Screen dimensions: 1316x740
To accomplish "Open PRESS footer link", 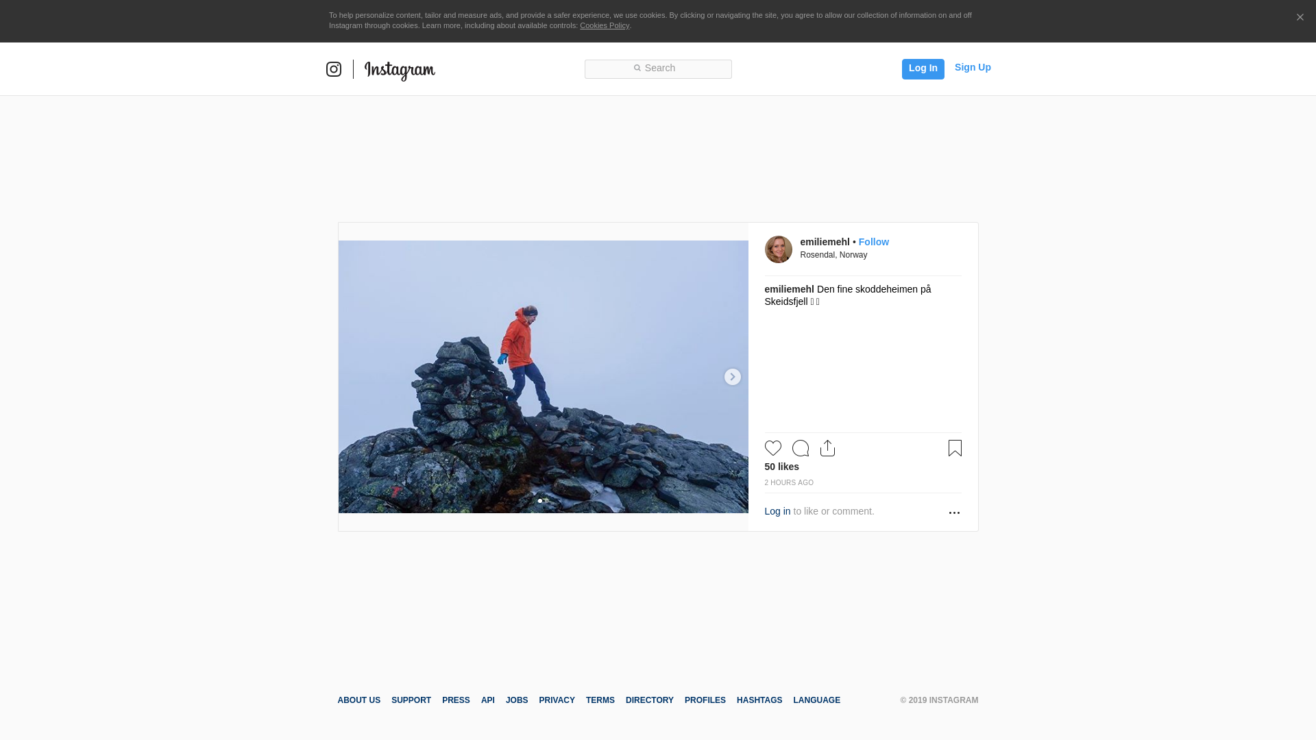I will pos(456,700).
